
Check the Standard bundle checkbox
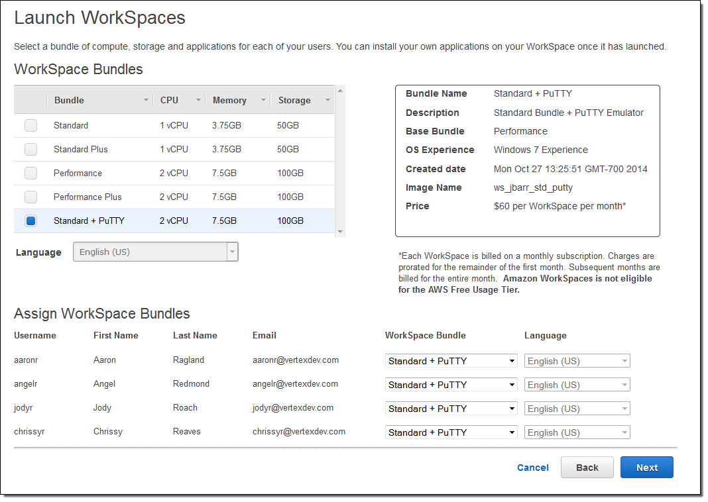pos(30,125)
